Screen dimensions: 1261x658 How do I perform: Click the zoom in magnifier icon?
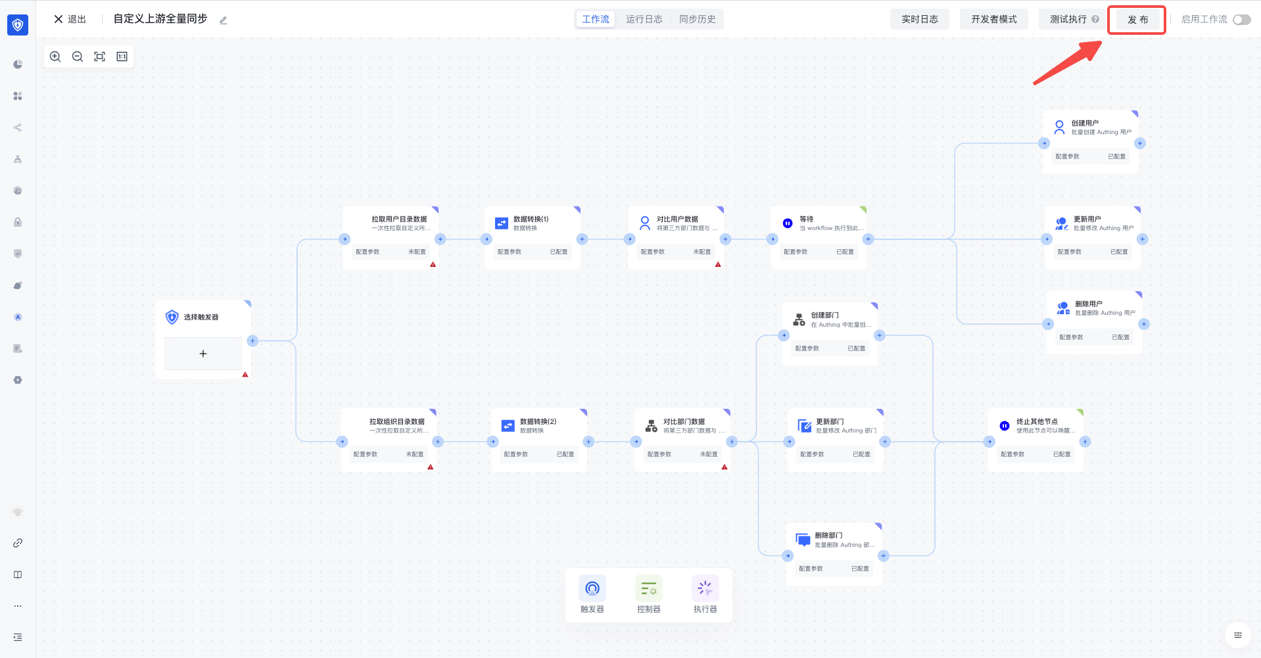55,57
